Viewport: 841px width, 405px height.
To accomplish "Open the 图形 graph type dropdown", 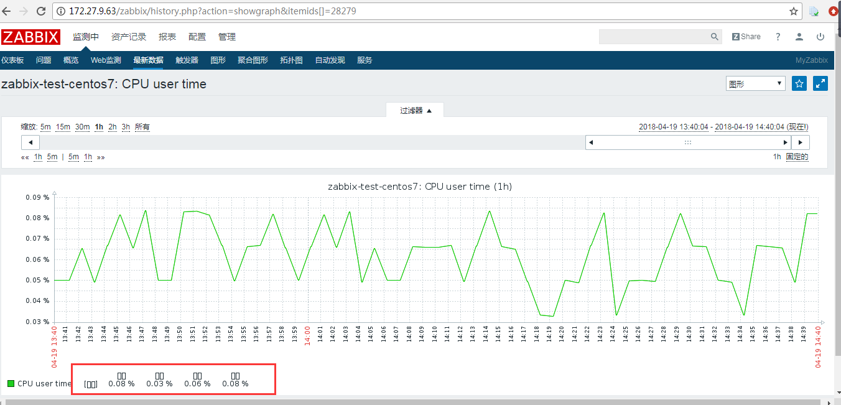I will (755, 83).
